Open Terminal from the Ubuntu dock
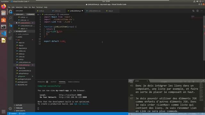This screenshot has width=205, height=115. pos(4,27)
